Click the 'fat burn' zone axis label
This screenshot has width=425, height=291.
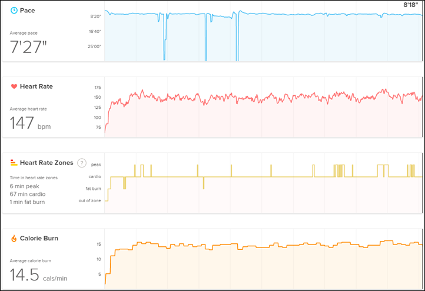click(x=93, y=189)
